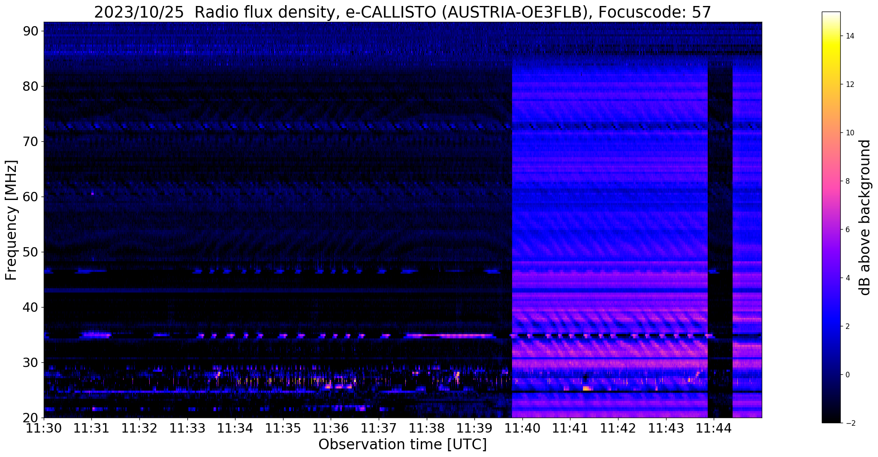
Task: Click the 11:39 time tick label
Action: tap(474, 428)
